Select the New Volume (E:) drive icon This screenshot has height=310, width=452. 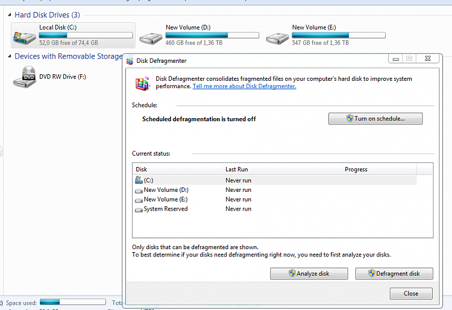(x=277, y=38)
